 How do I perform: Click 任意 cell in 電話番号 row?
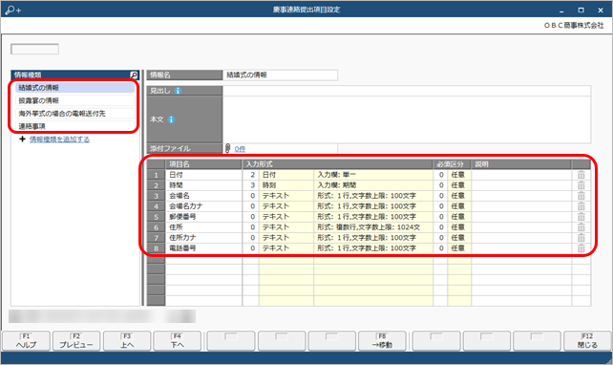[x=459, y=248]
